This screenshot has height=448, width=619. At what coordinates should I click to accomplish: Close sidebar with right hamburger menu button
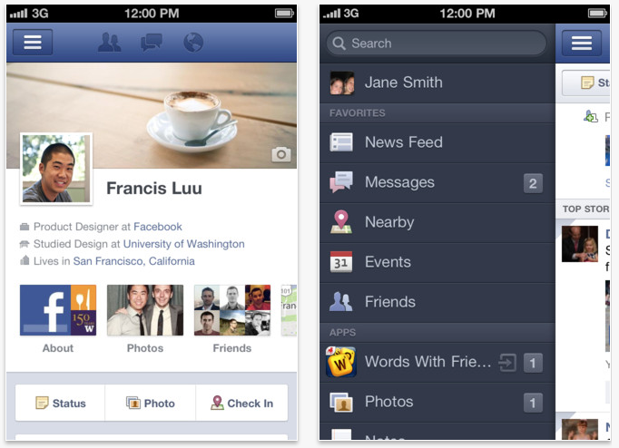(x=582, y=43)
